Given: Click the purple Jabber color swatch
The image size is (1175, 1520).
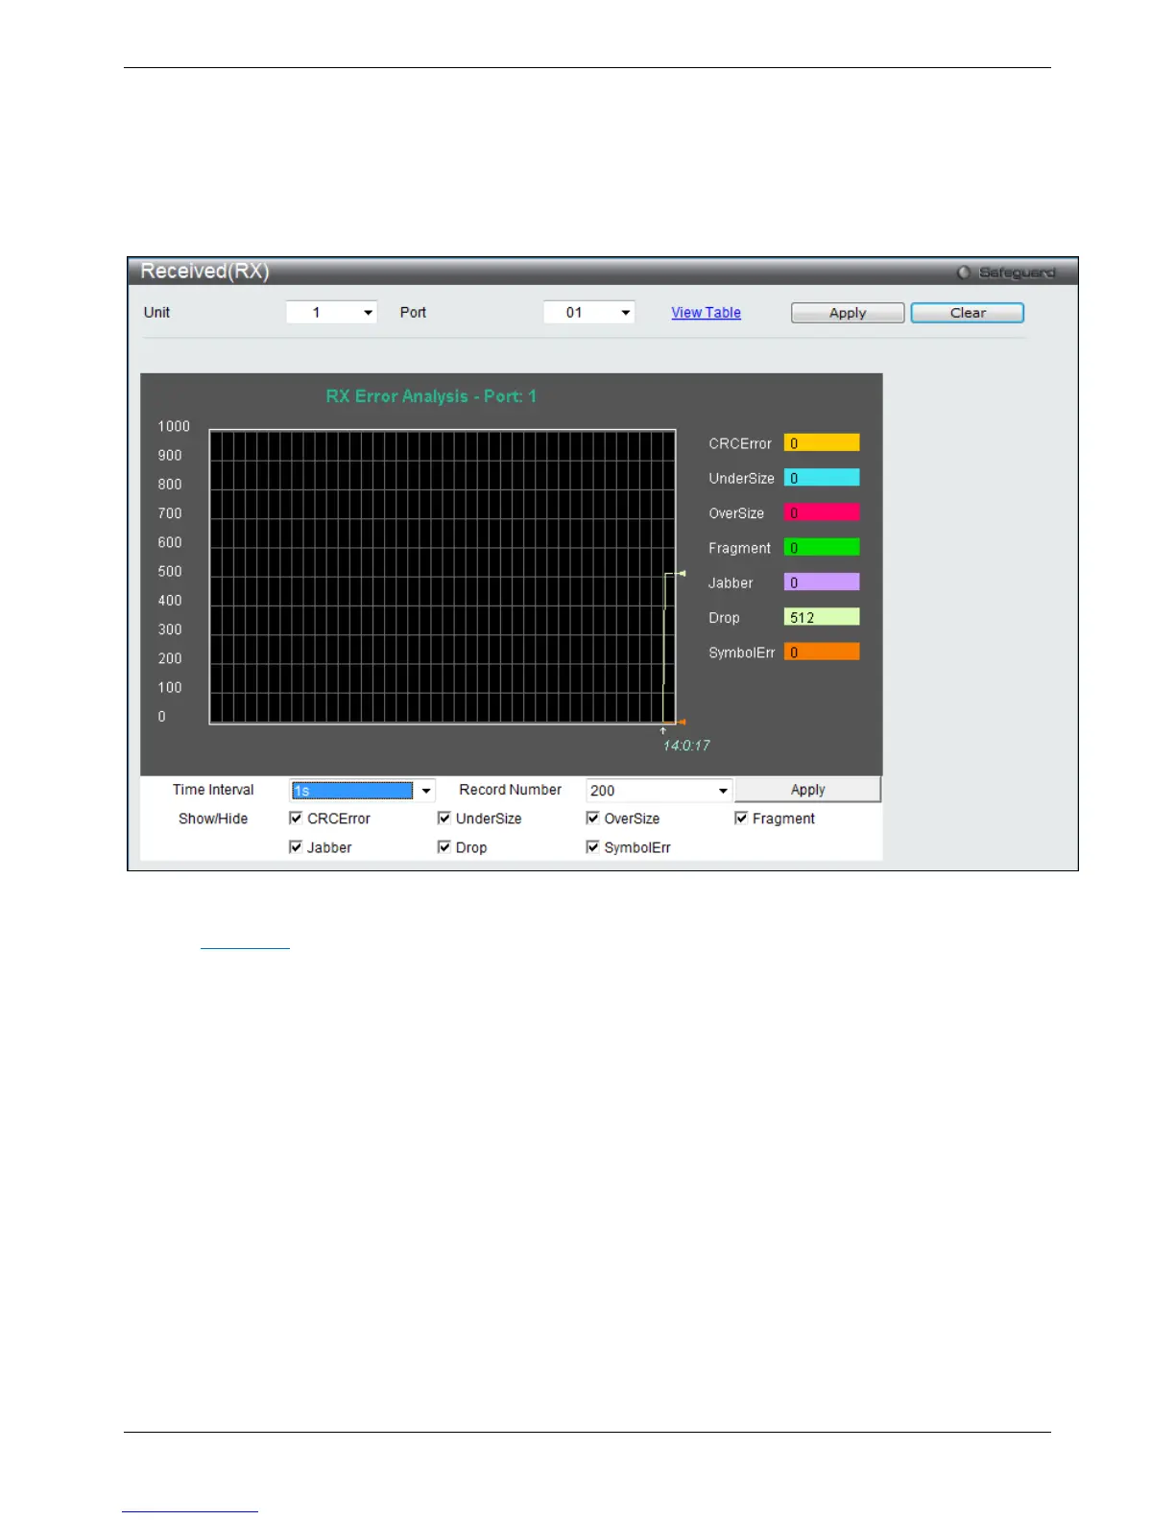Looking at the screenshot, I should click(x=822, y=582).
